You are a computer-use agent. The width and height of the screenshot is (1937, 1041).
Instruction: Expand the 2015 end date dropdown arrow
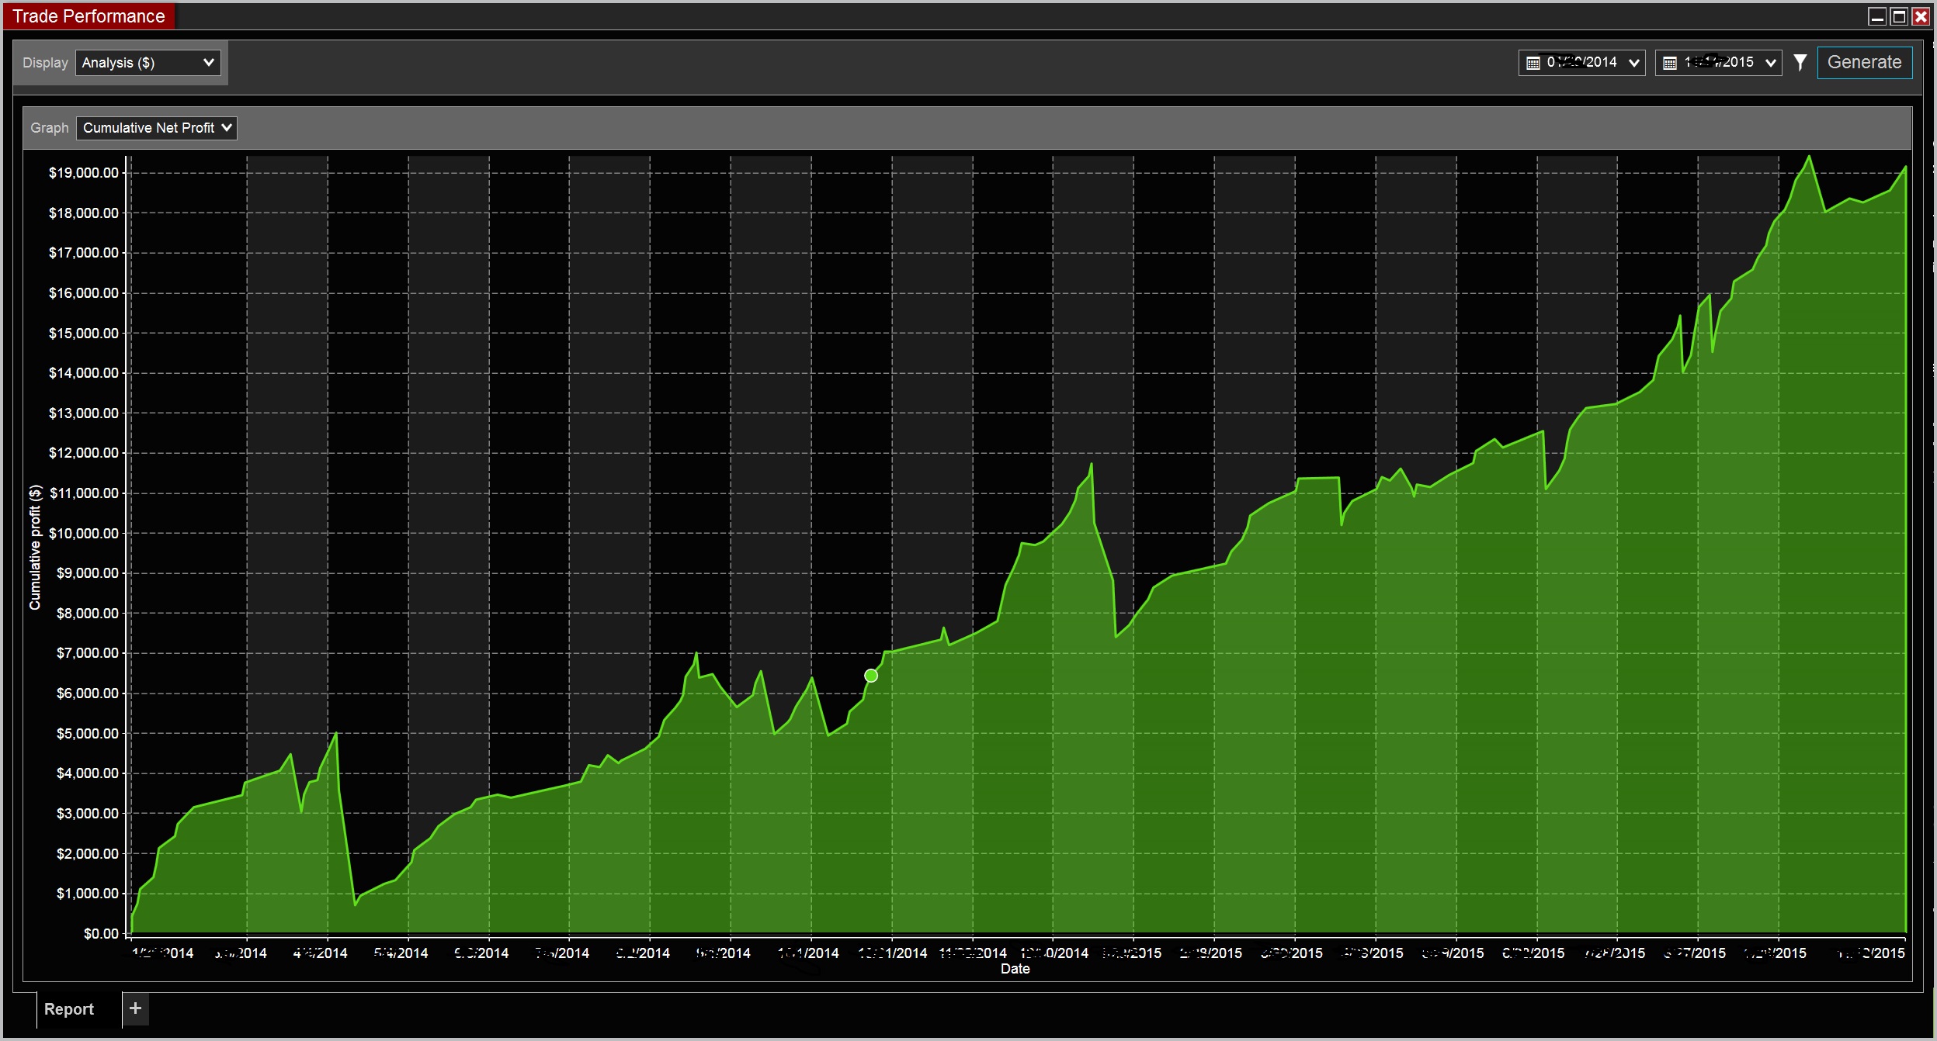tap(1770, 63)
